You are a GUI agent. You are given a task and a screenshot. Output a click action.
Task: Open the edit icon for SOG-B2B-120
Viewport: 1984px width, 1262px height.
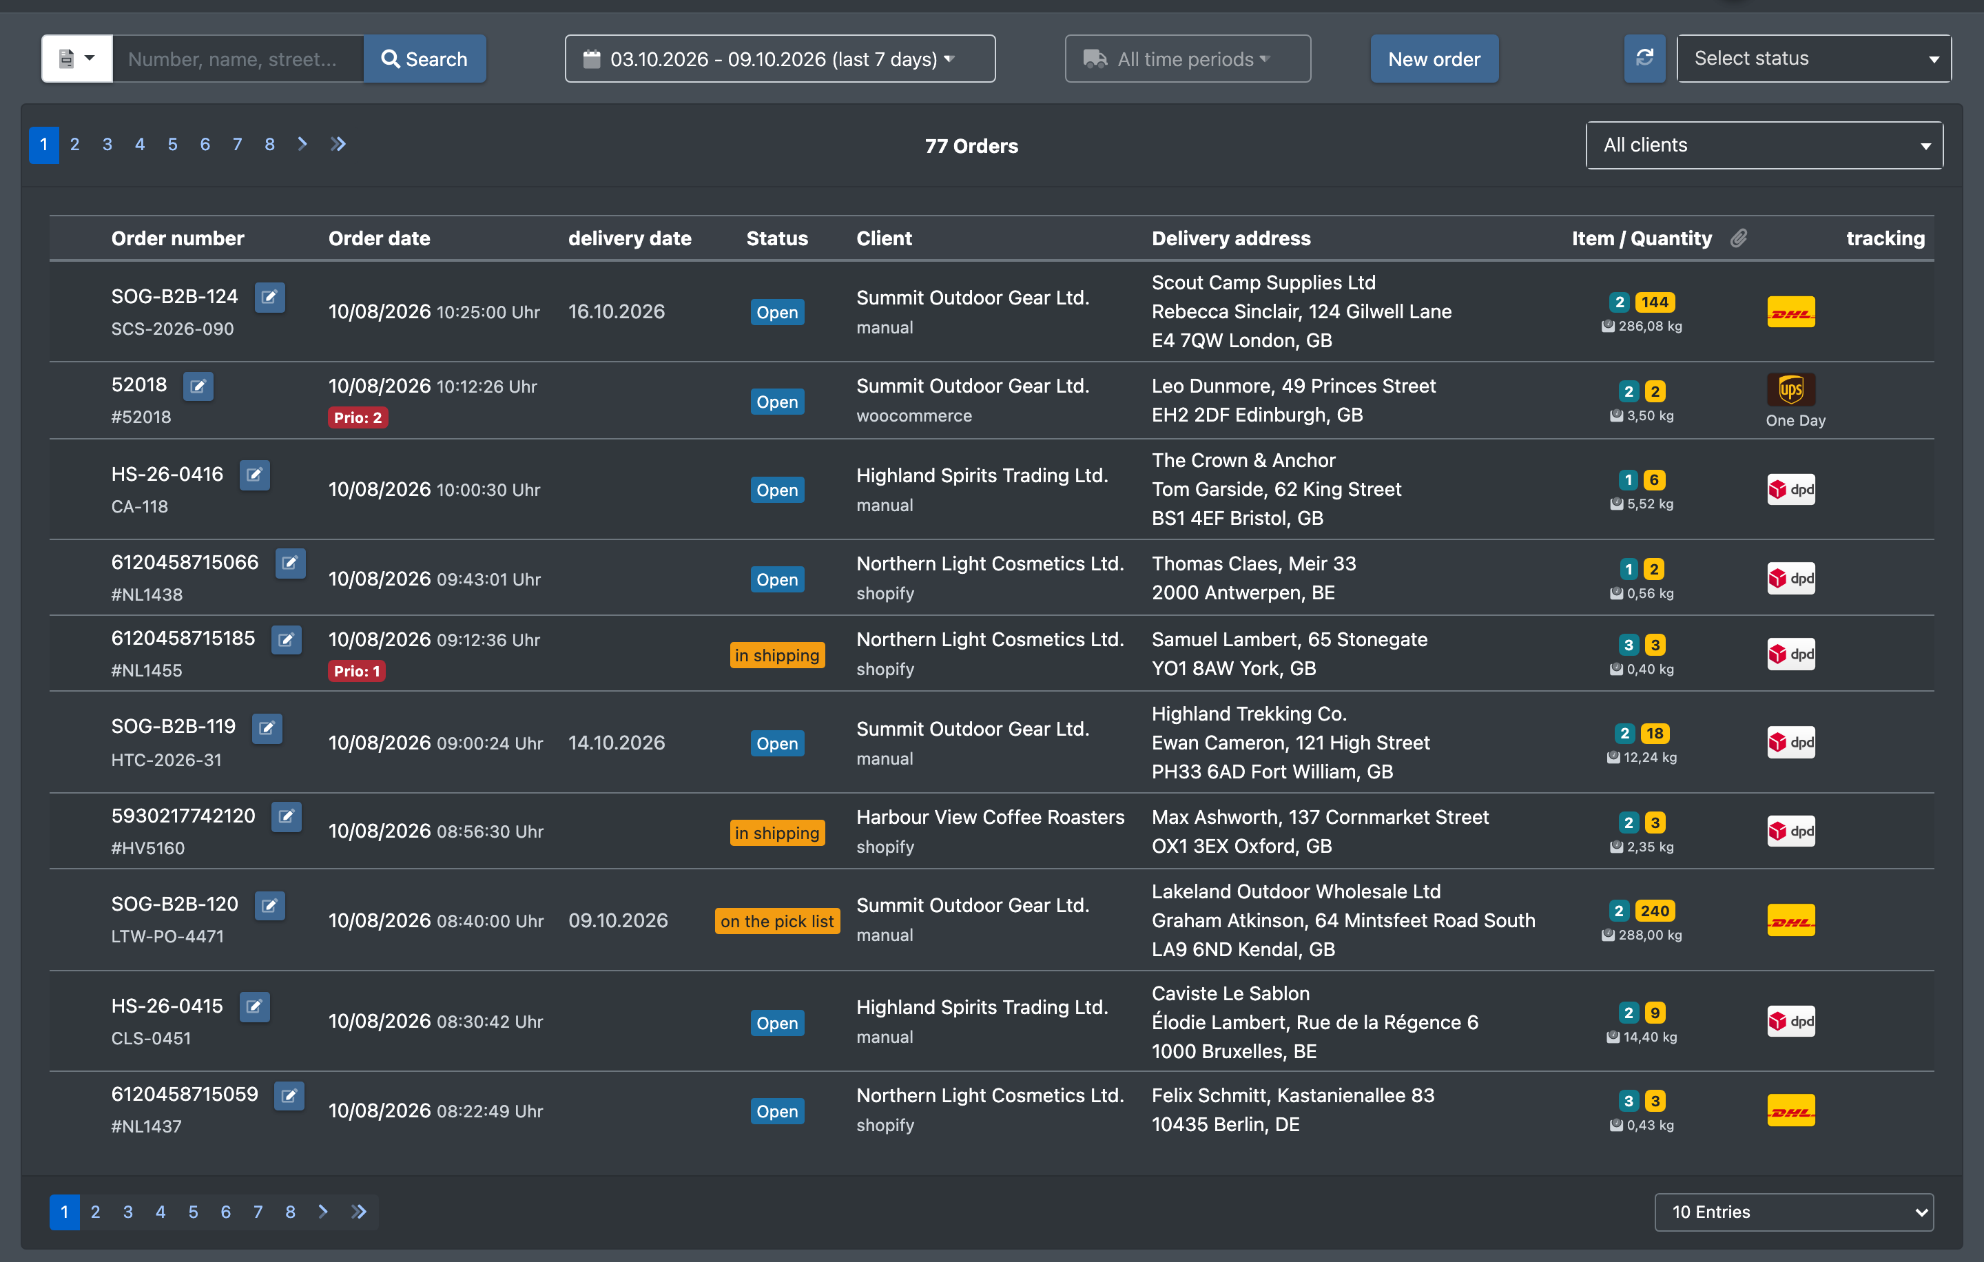coord(269,906)
